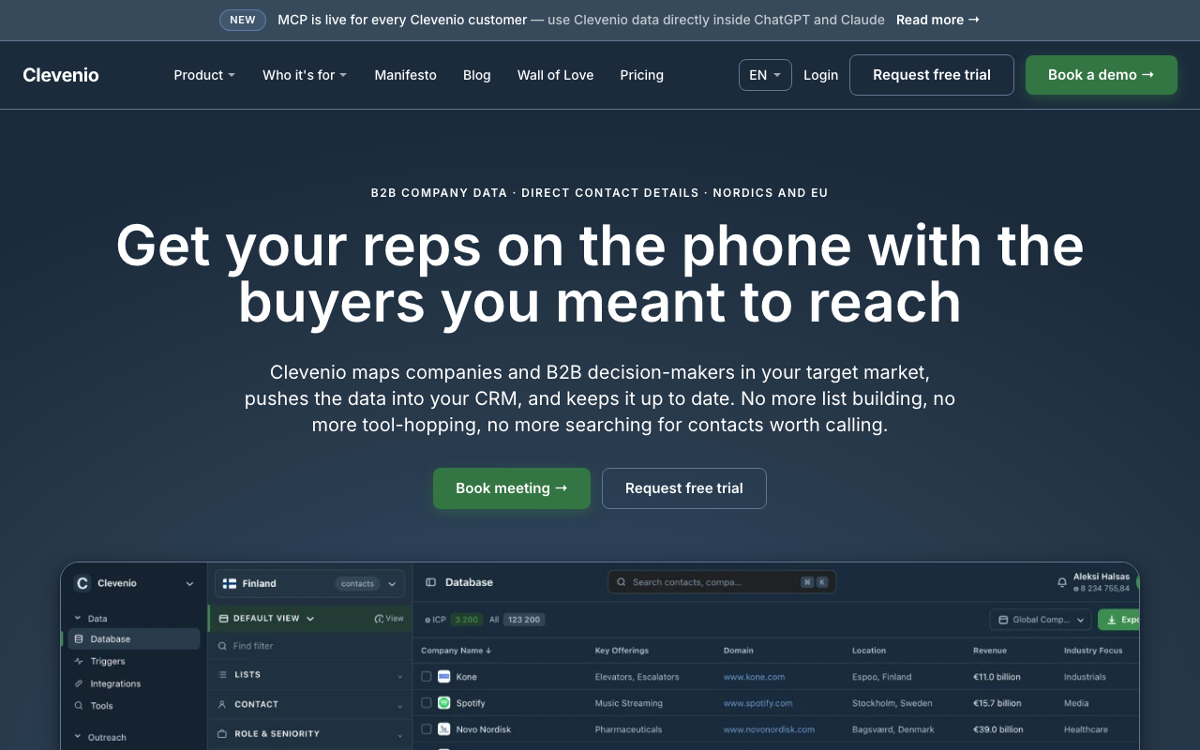Click the notification bell icon
Viewport: 1200px width, 750px height.
coord(1062,582)
